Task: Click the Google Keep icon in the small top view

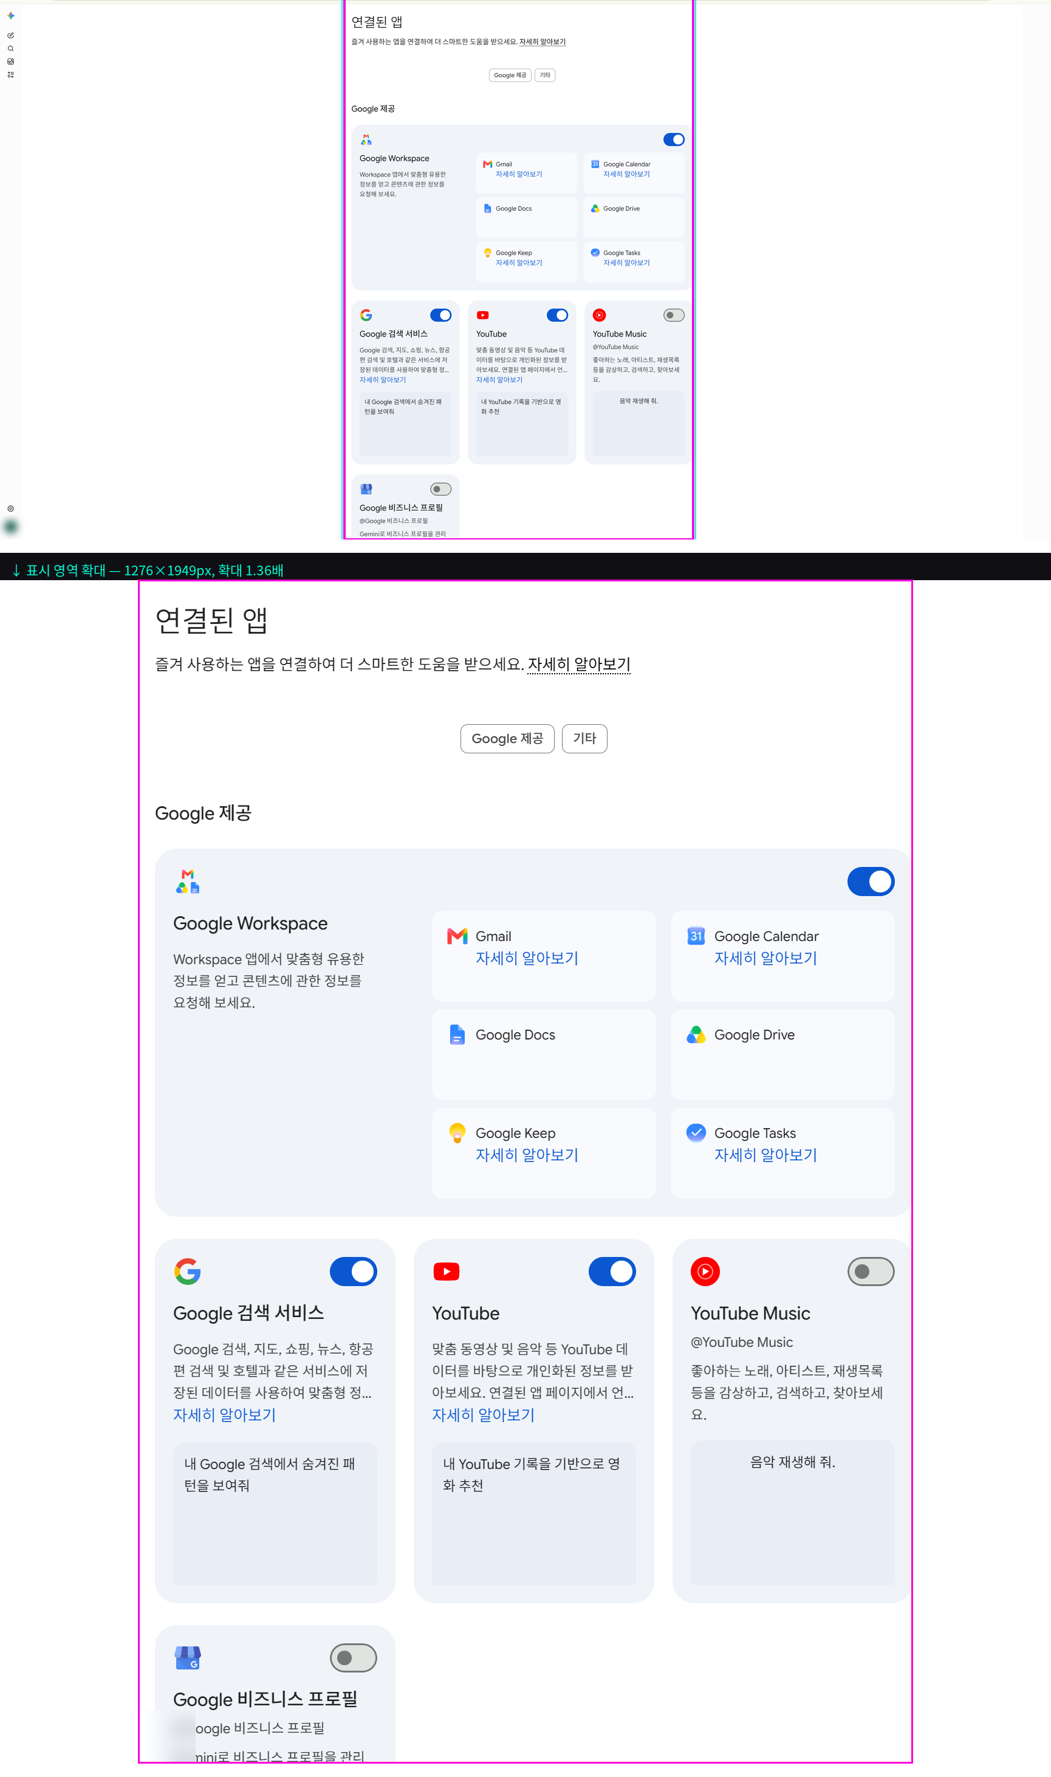Action: coord(487,253)
